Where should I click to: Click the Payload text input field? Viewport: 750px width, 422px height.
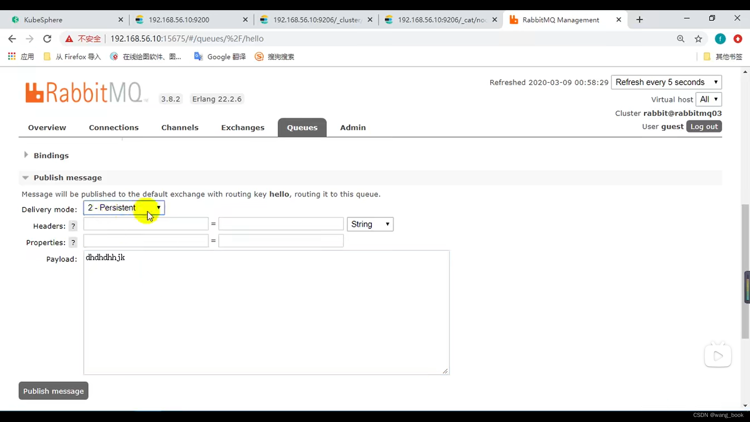[x=265, y=311]
